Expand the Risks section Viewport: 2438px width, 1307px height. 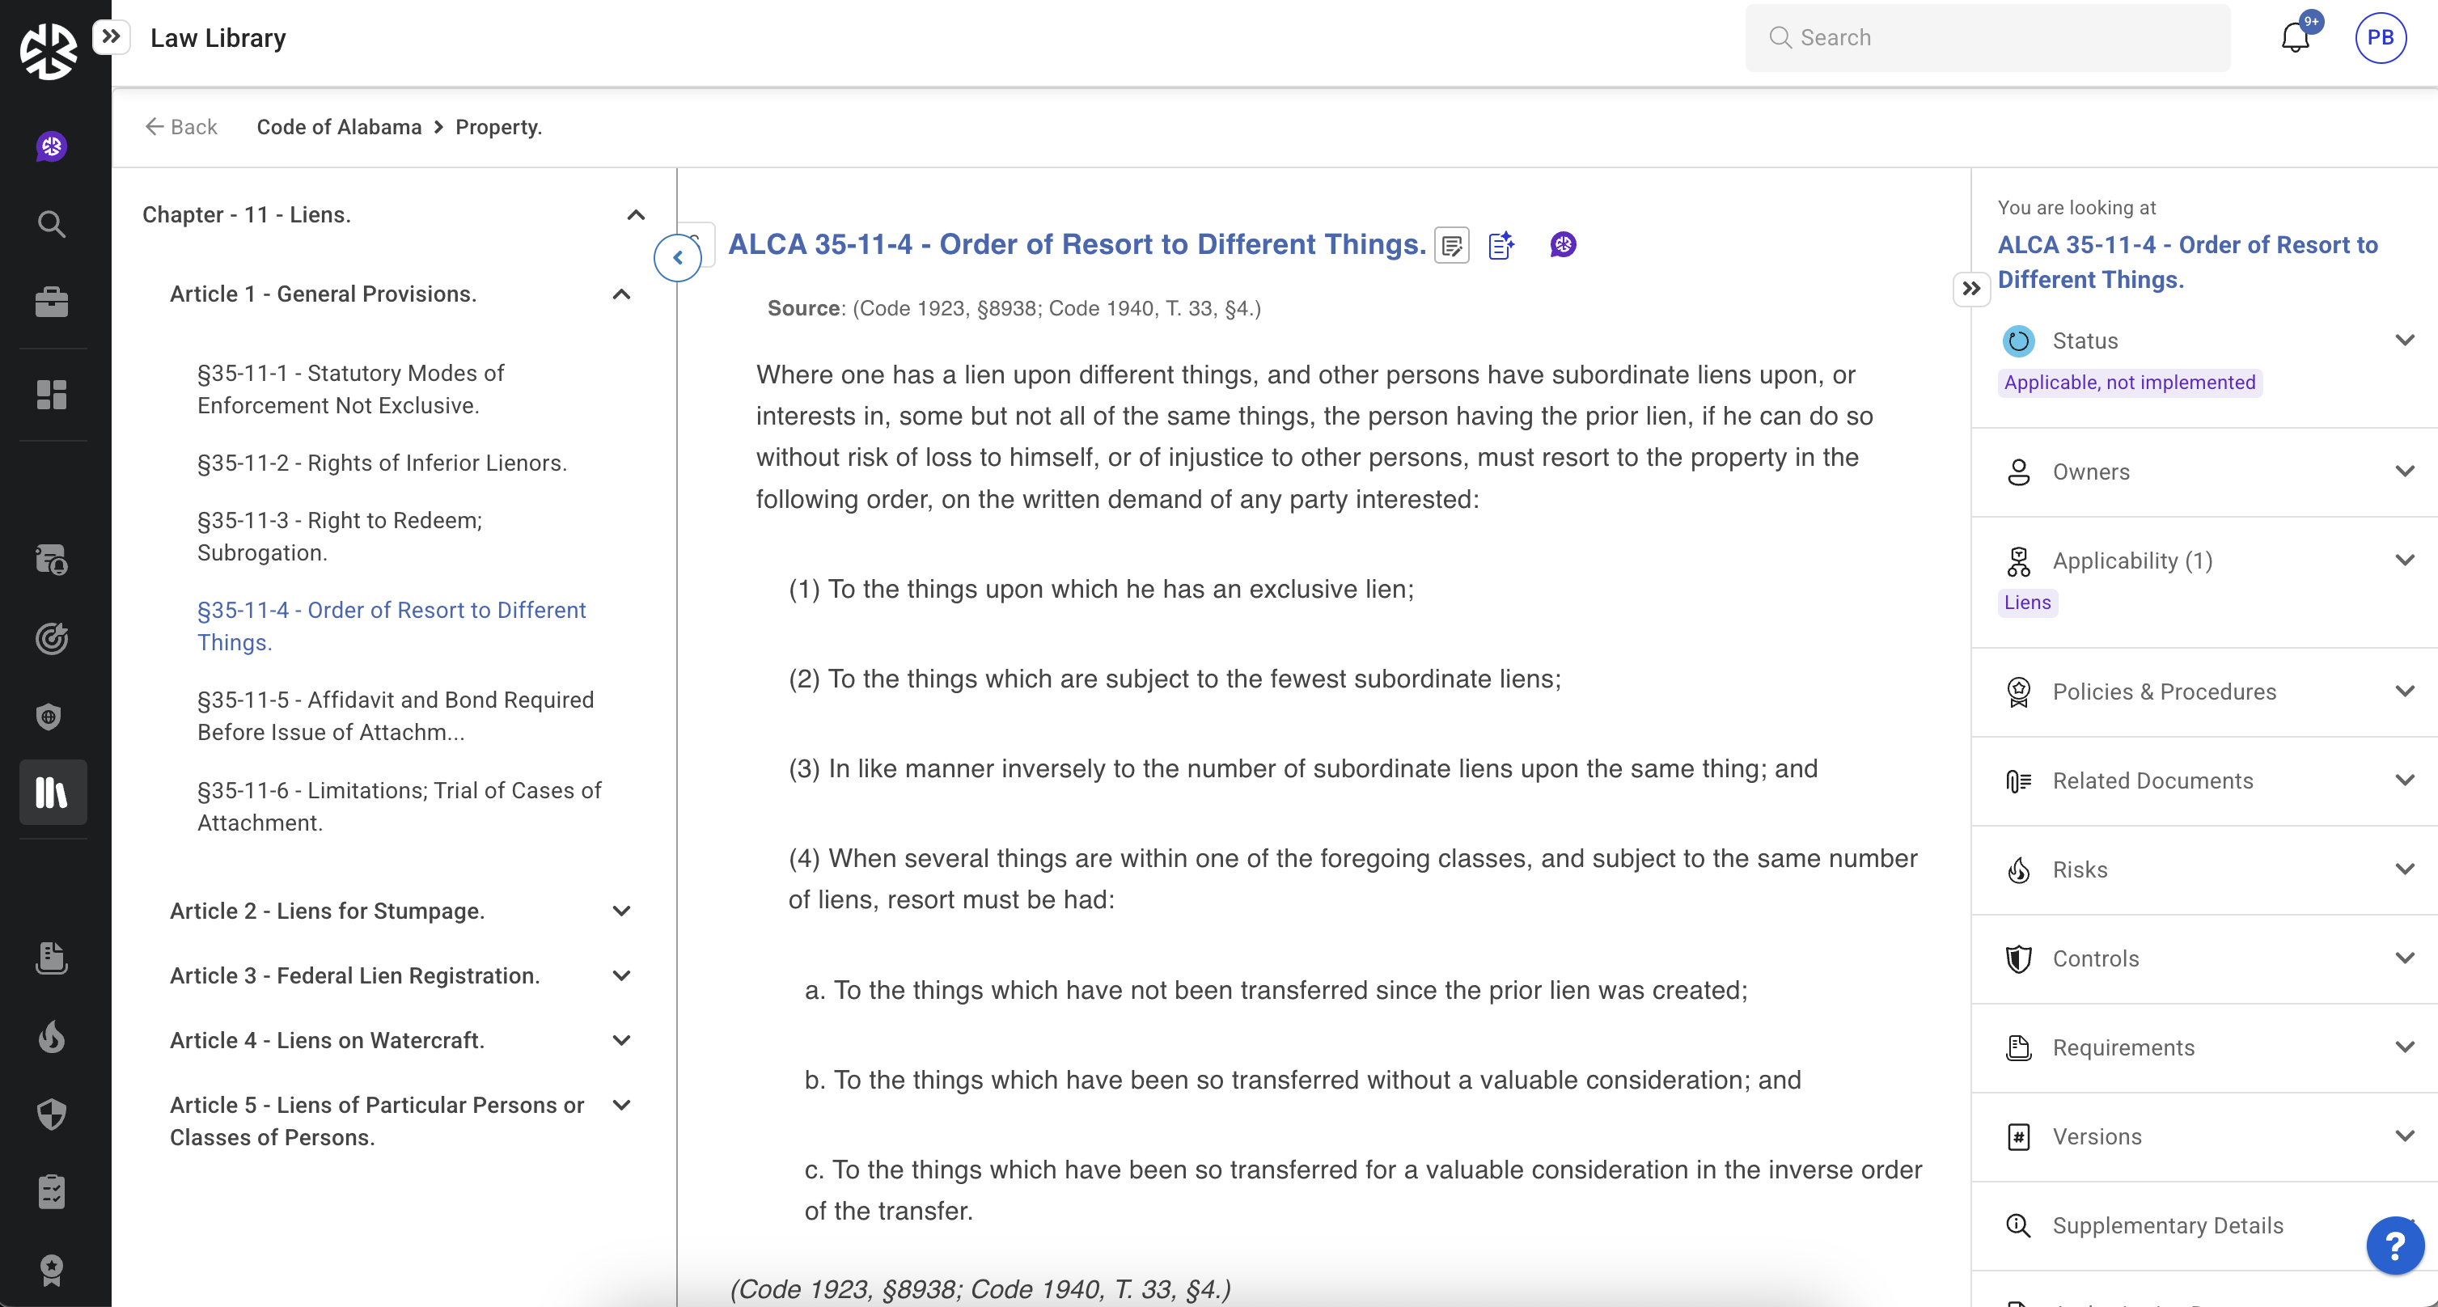click(x=2404, y=869)
